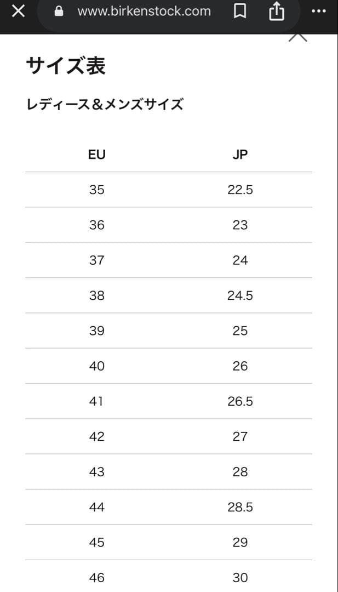
Task: Click the JP column header
Action: [x=240, y=155]
